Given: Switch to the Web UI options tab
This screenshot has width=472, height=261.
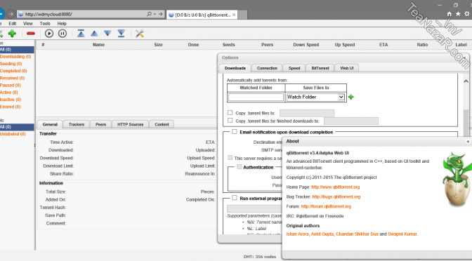Looking at the screenshot, I should [347, 68].
